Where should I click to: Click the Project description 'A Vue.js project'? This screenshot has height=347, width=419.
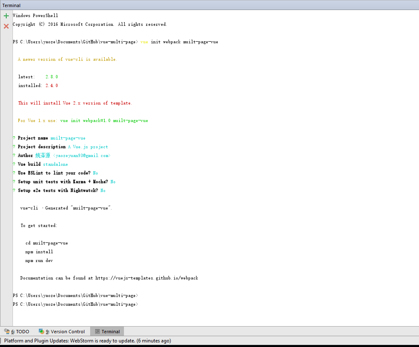pyautogui.click(x=88, y=147)
